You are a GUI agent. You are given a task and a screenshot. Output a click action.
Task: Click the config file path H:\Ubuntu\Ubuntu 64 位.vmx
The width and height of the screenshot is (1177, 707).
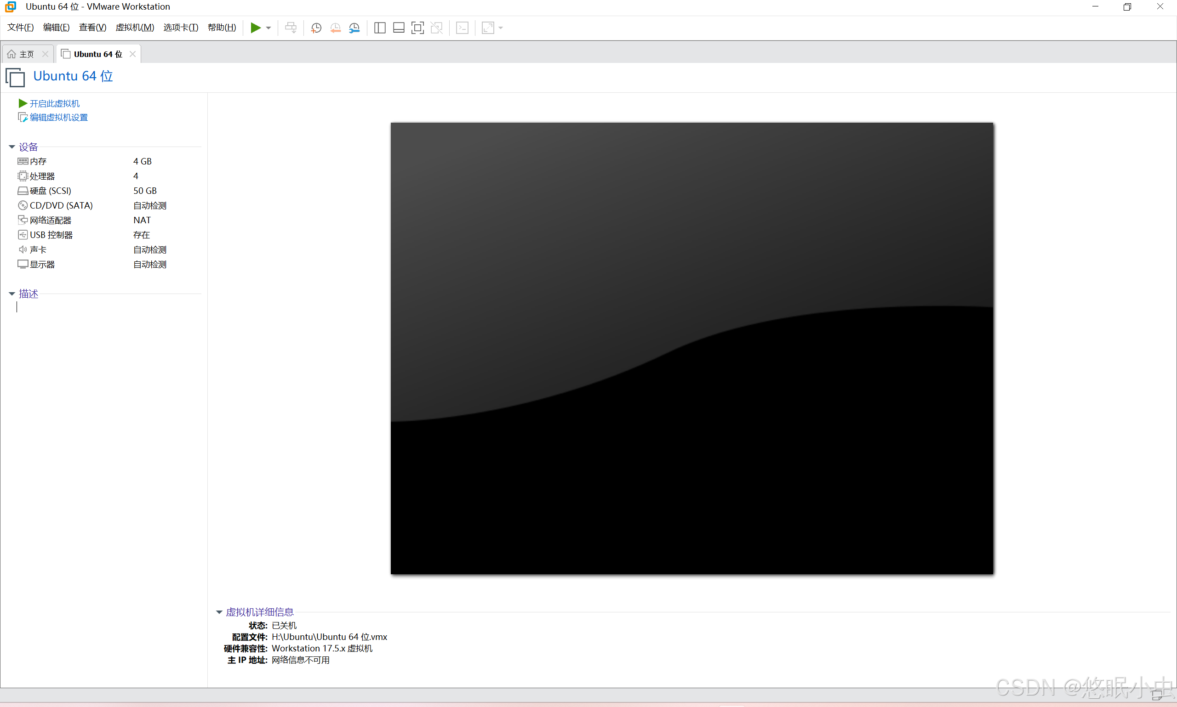point(329,638)
